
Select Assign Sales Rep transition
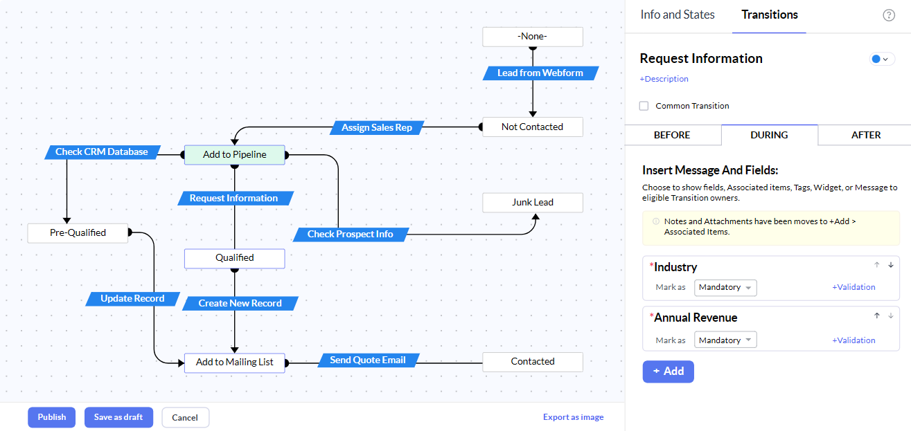[376, 127]
